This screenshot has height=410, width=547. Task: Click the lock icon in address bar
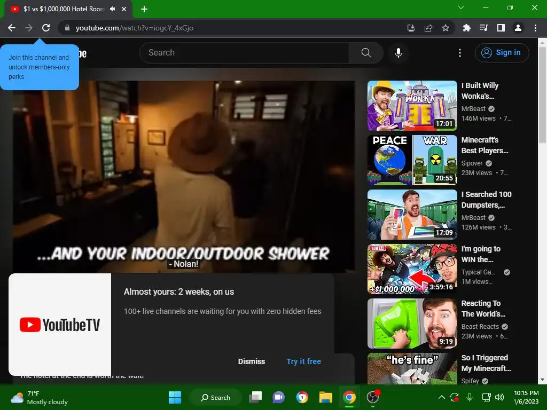[67, 28]
